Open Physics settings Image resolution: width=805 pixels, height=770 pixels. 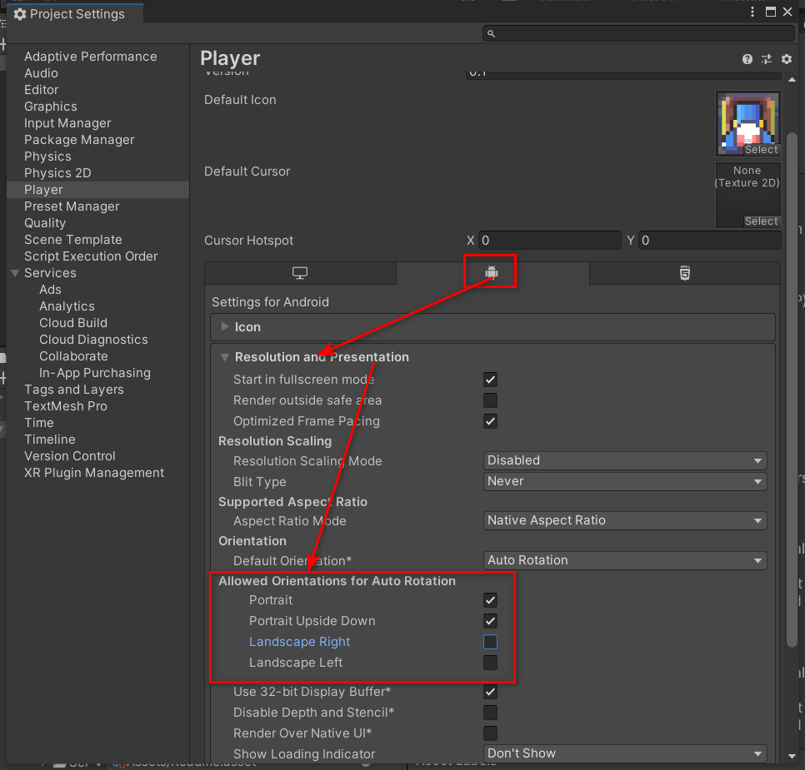[47, 156]
